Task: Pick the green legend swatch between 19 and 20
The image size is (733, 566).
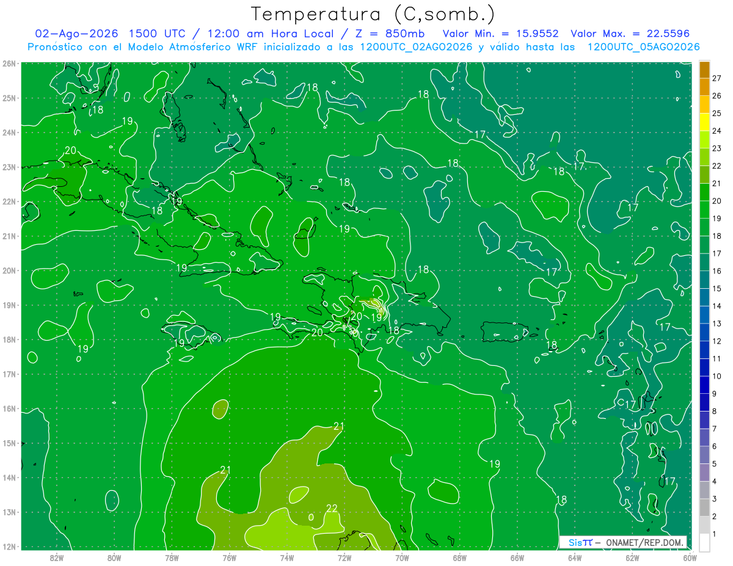Action: (704, 209)
